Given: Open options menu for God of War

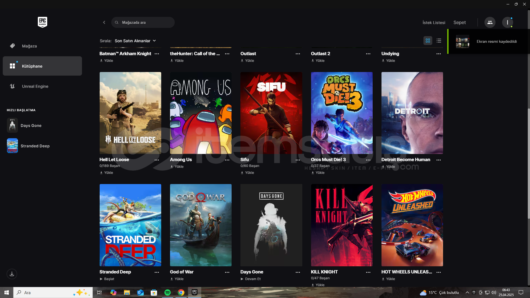Looking at the screenshot, I should coord(227,272).
